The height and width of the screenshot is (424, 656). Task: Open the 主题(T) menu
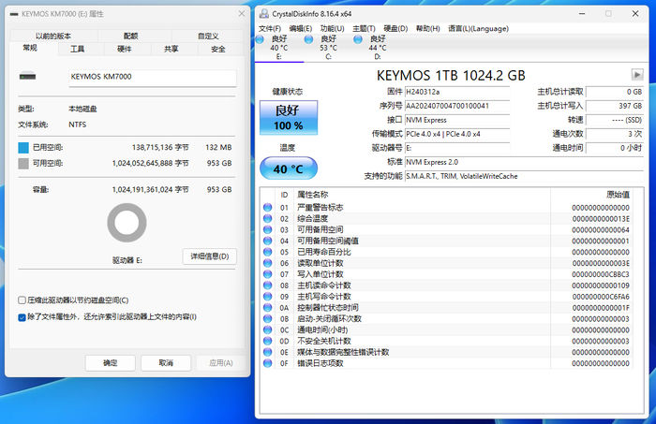364,28
